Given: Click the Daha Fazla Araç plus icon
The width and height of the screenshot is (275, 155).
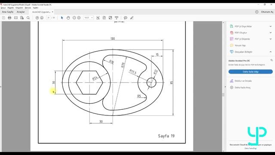Looking at the screenshot, I should 232,87.
